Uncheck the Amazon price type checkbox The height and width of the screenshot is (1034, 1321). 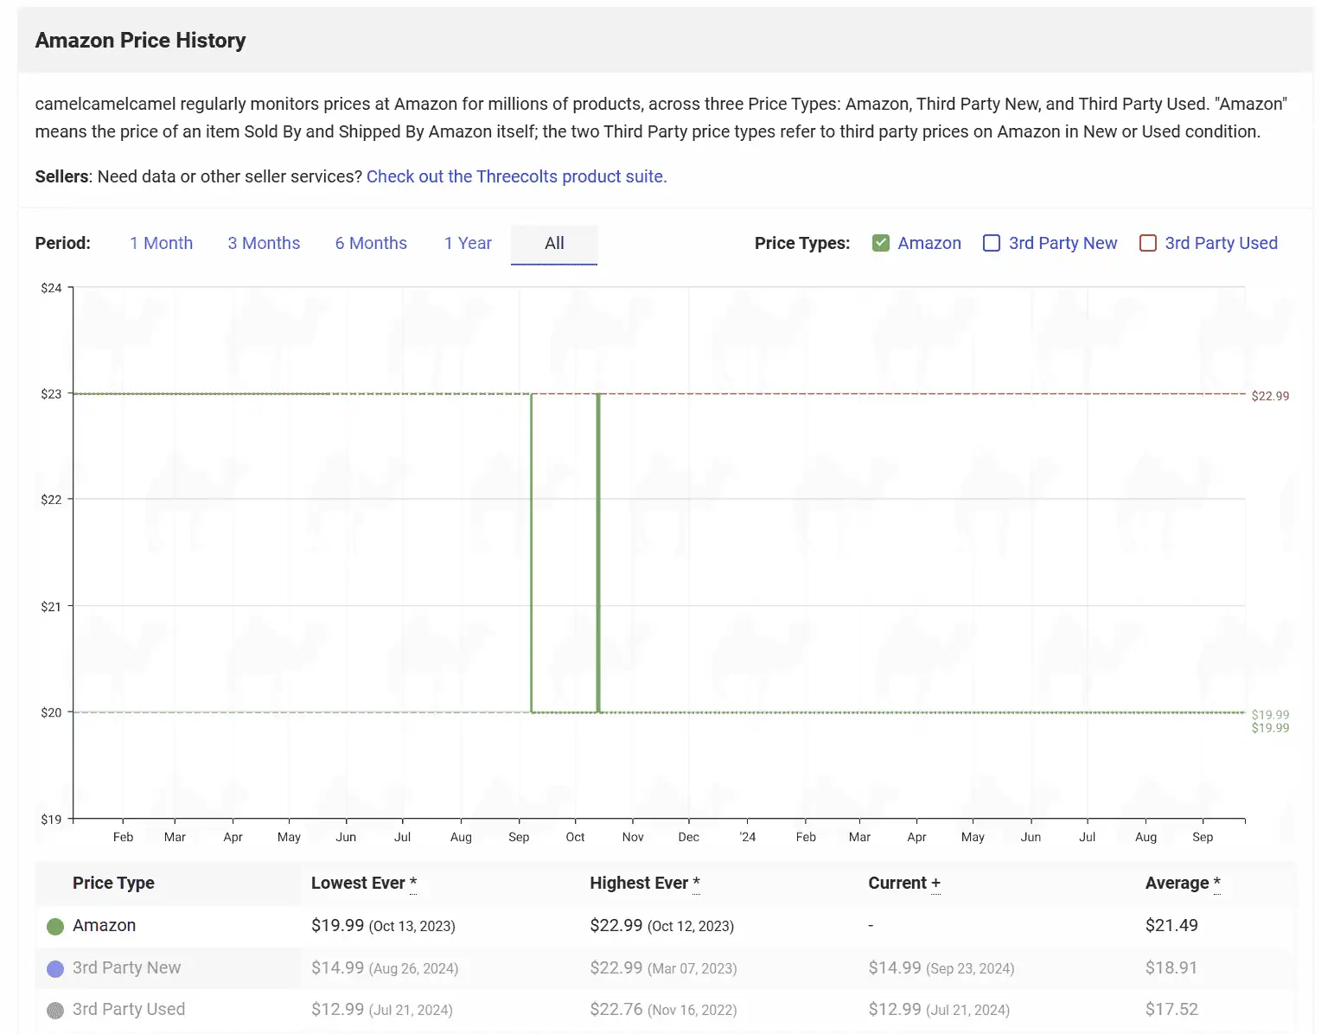[881, 243]
